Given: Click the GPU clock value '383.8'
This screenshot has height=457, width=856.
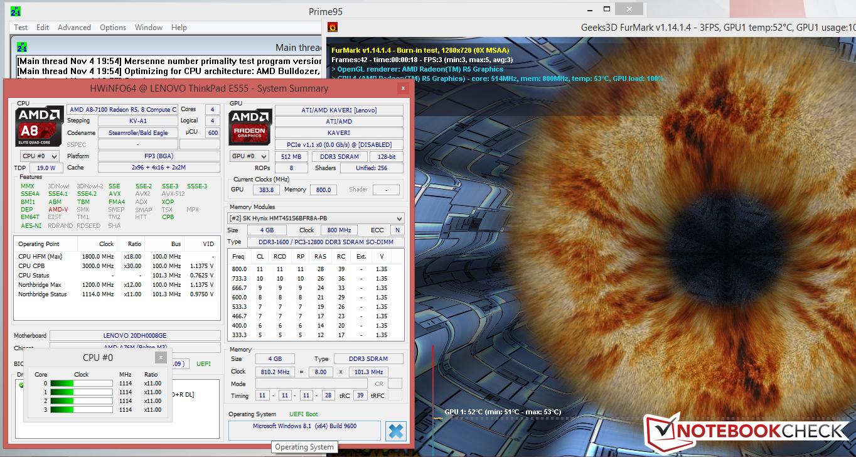Looking at the screenshot, I should point(266,190).
